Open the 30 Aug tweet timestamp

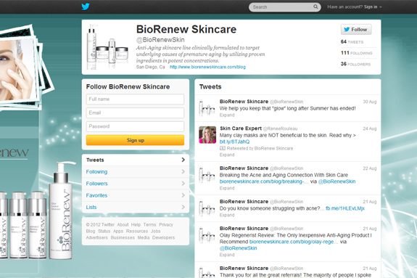coord(370,102)
